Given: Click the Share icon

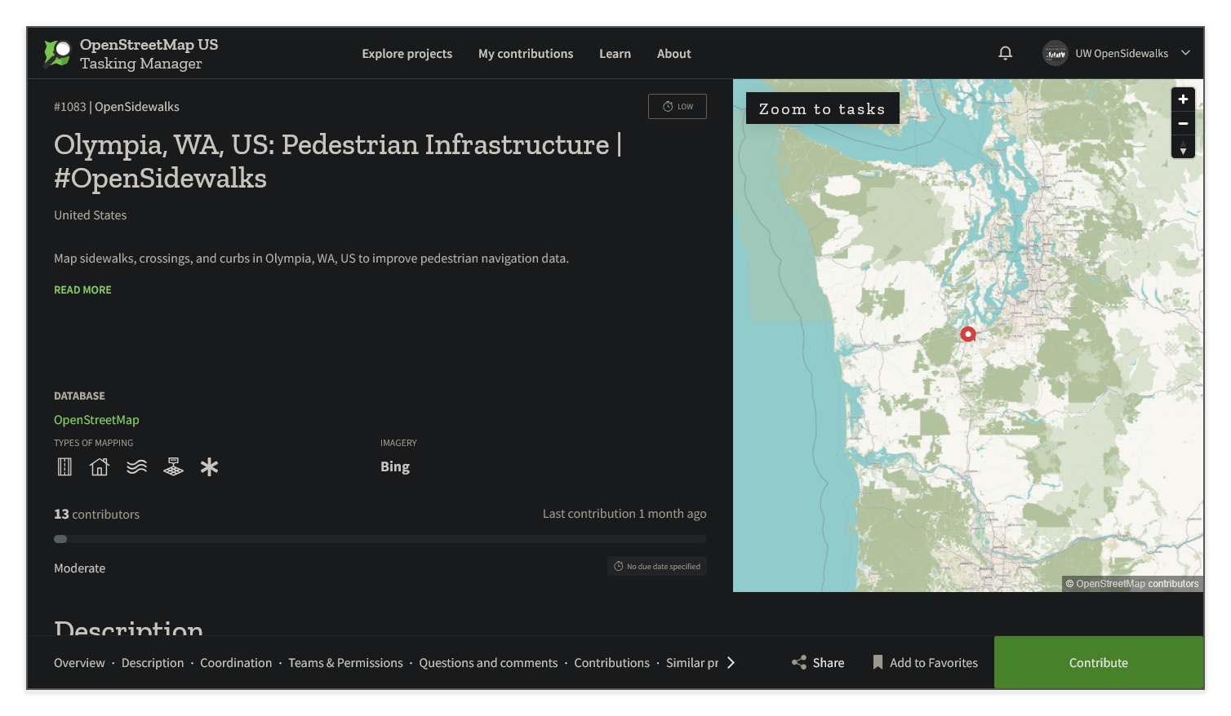Looking at the screenshot, I should pos(798,662).
